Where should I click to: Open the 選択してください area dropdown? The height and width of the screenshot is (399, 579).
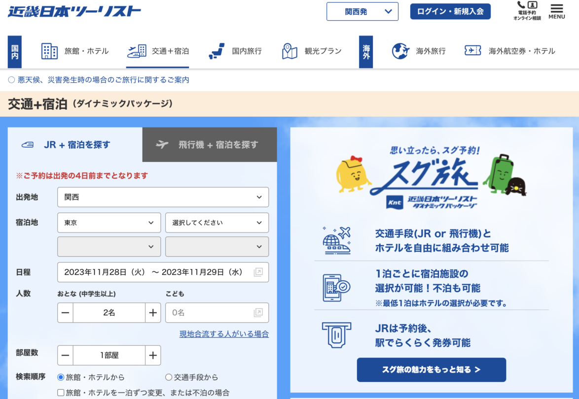coord(217,223)
